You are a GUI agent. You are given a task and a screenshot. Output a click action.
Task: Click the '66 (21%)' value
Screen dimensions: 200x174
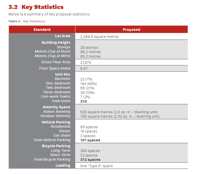coord(87,88)
